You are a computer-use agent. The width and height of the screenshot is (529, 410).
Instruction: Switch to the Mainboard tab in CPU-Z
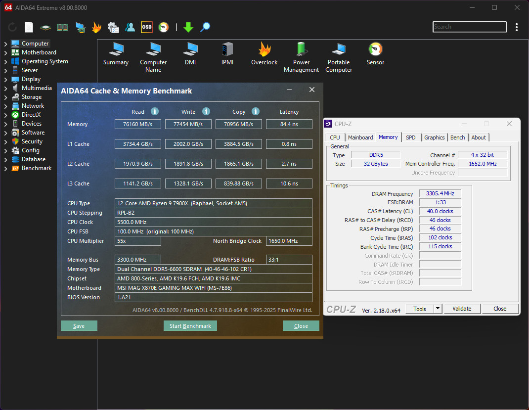pos(360,137)
